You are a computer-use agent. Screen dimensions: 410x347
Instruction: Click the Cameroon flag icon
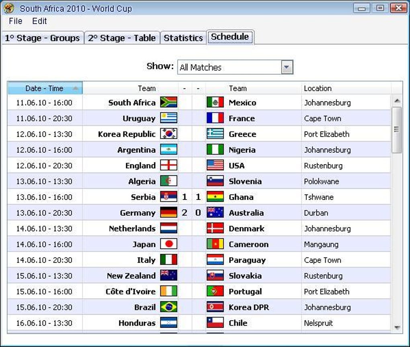coord(215,244)
